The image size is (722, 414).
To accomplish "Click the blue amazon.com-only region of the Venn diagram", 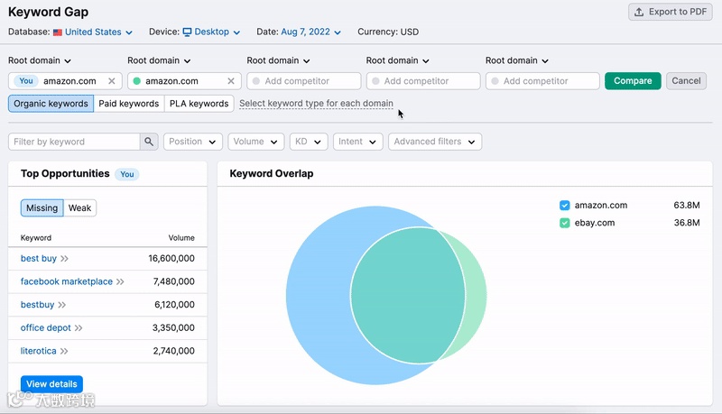I will coord(318,295).
